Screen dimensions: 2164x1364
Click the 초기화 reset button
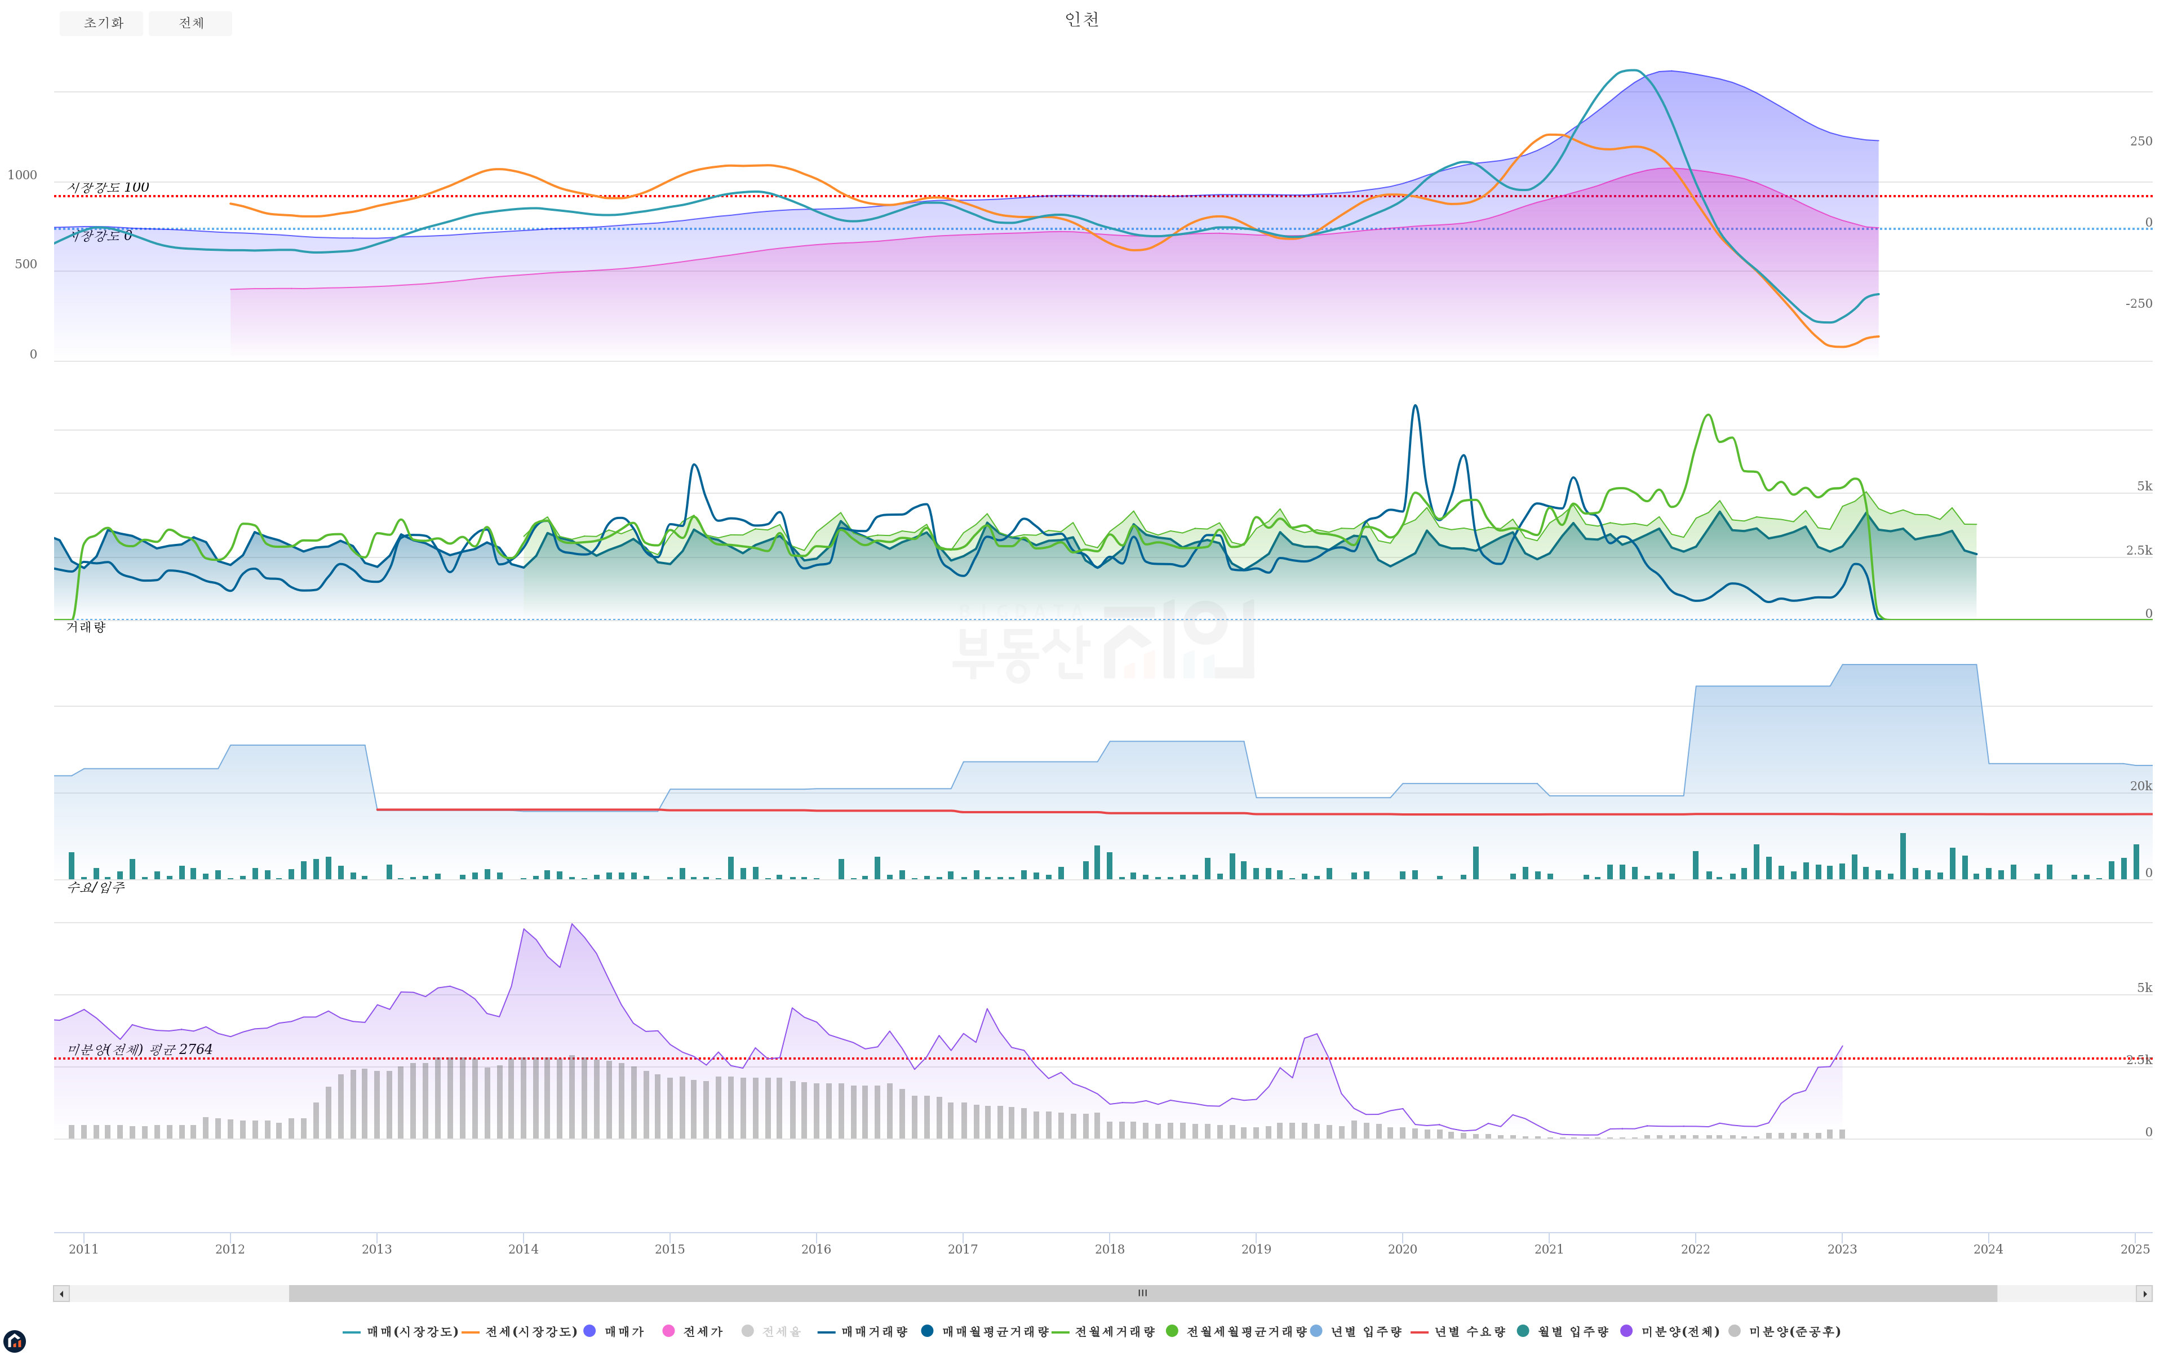coord(101,23)
